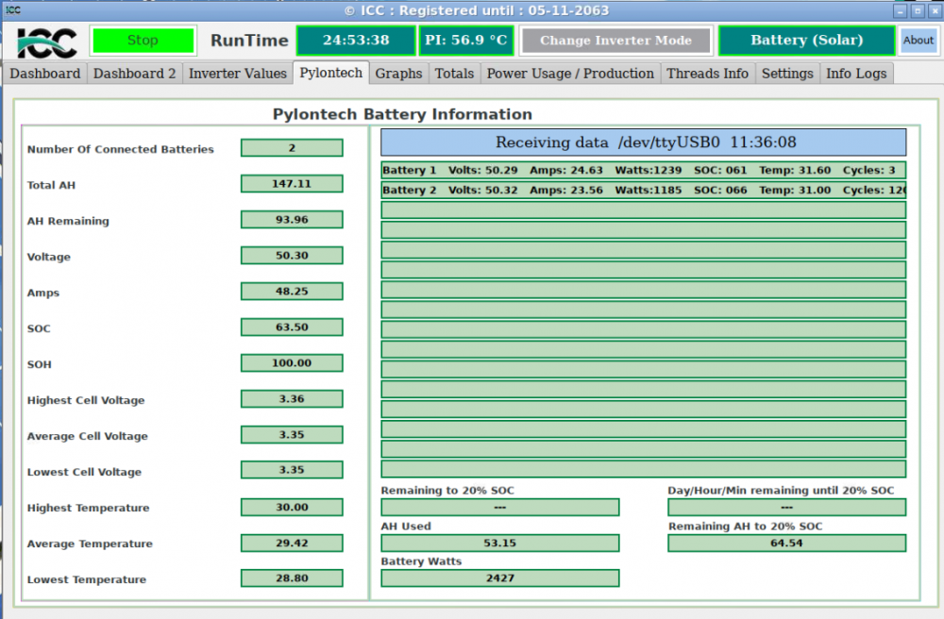Click the Number Of Connected Batteries field
The height and width of the screenshot is (619, 944).
point(292,148)
